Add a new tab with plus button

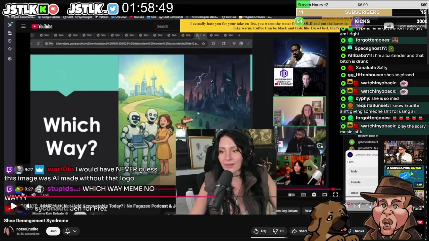tap(239, 35)
